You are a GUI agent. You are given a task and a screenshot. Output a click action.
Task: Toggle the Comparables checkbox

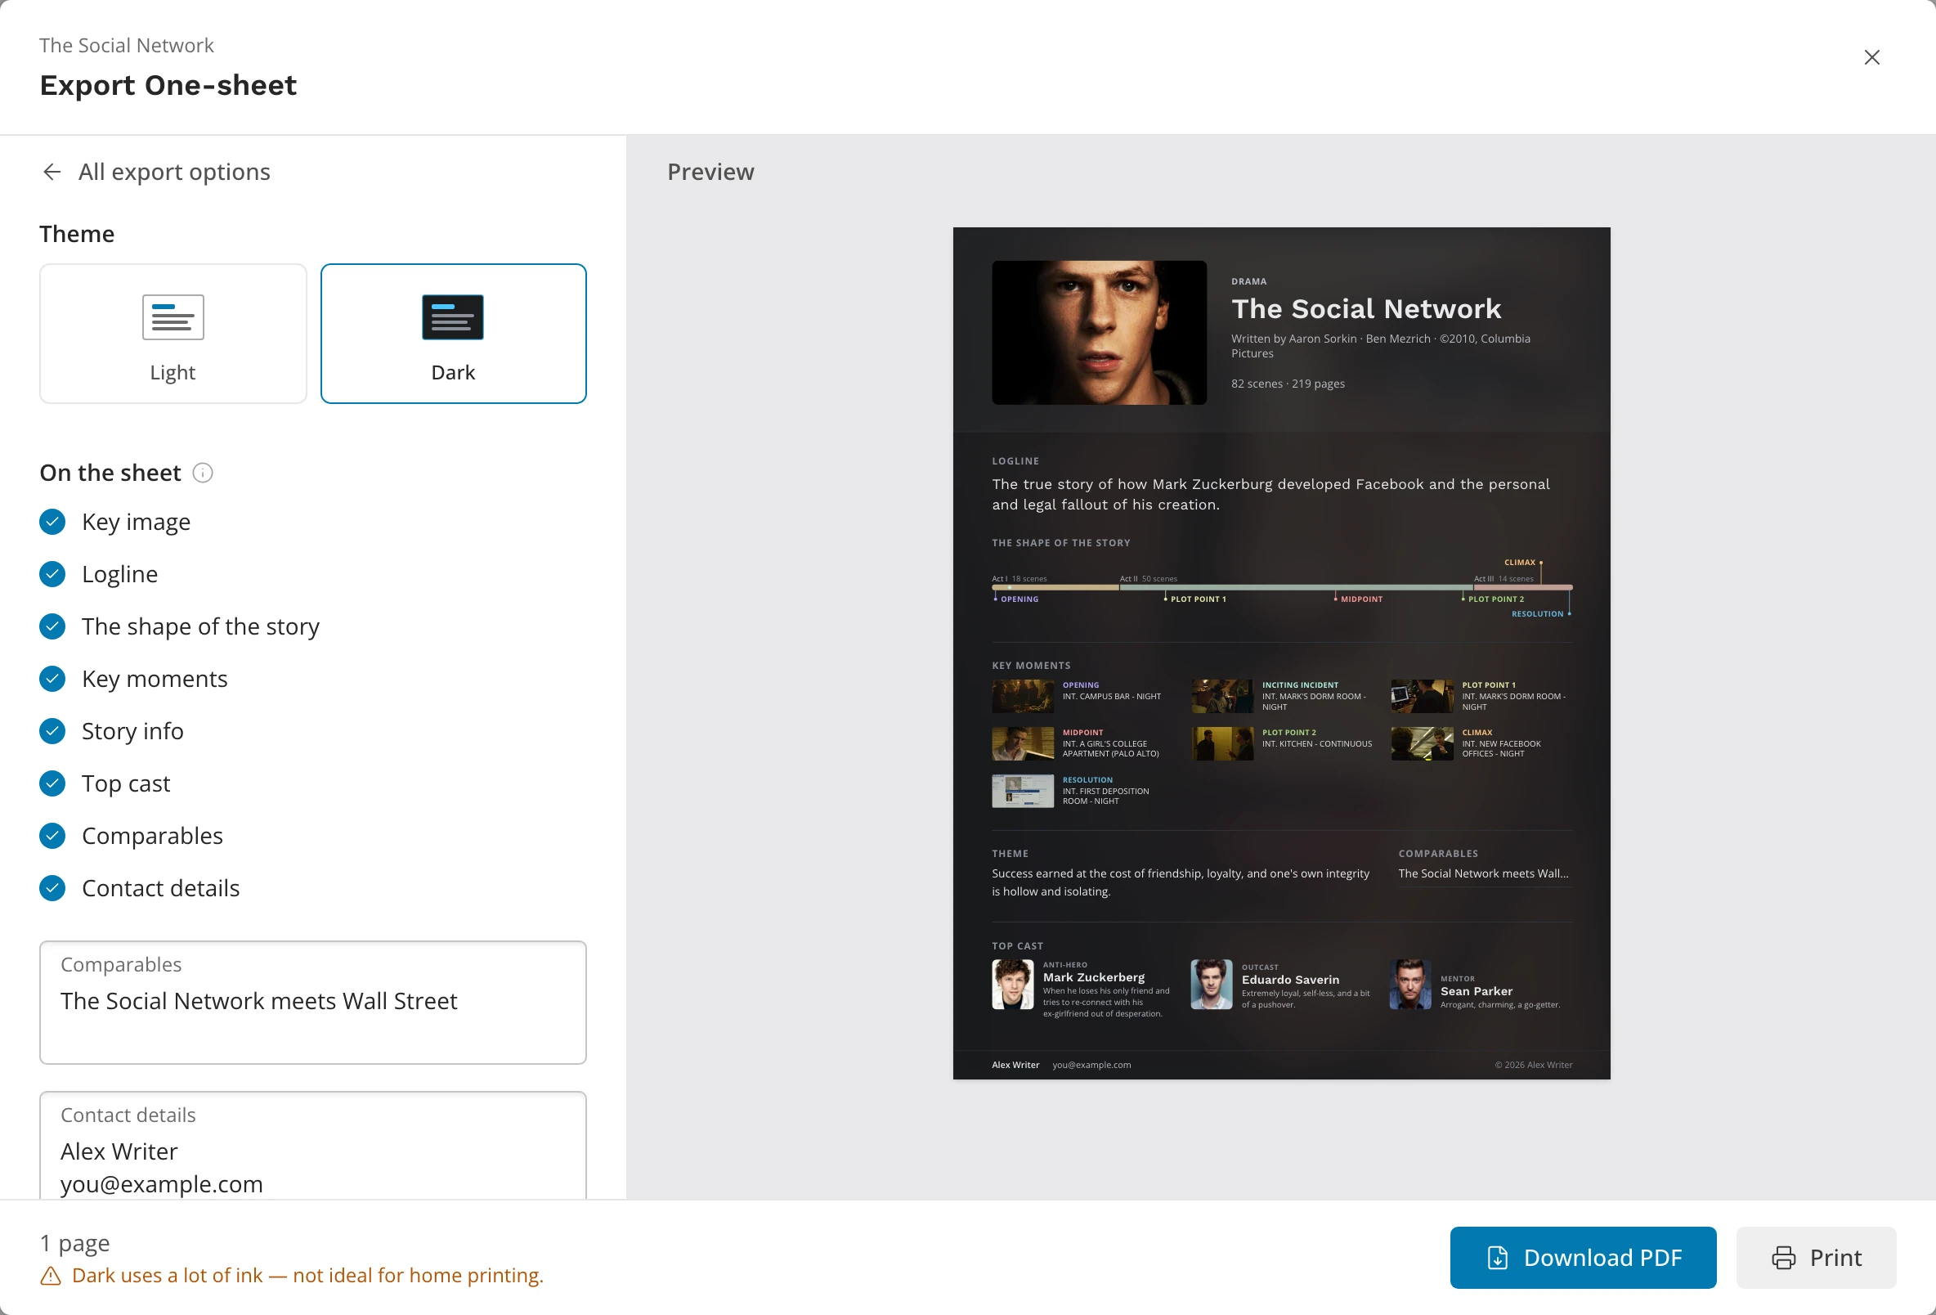pyautogui.click(x=52, y=836)
